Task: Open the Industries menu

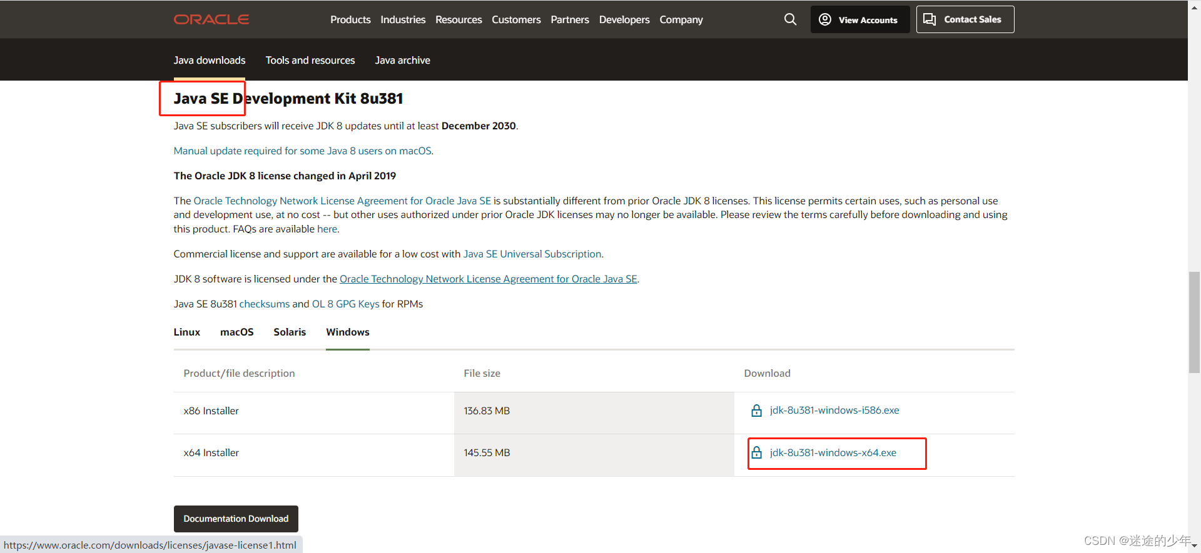Action: click(x=403, y=19)
